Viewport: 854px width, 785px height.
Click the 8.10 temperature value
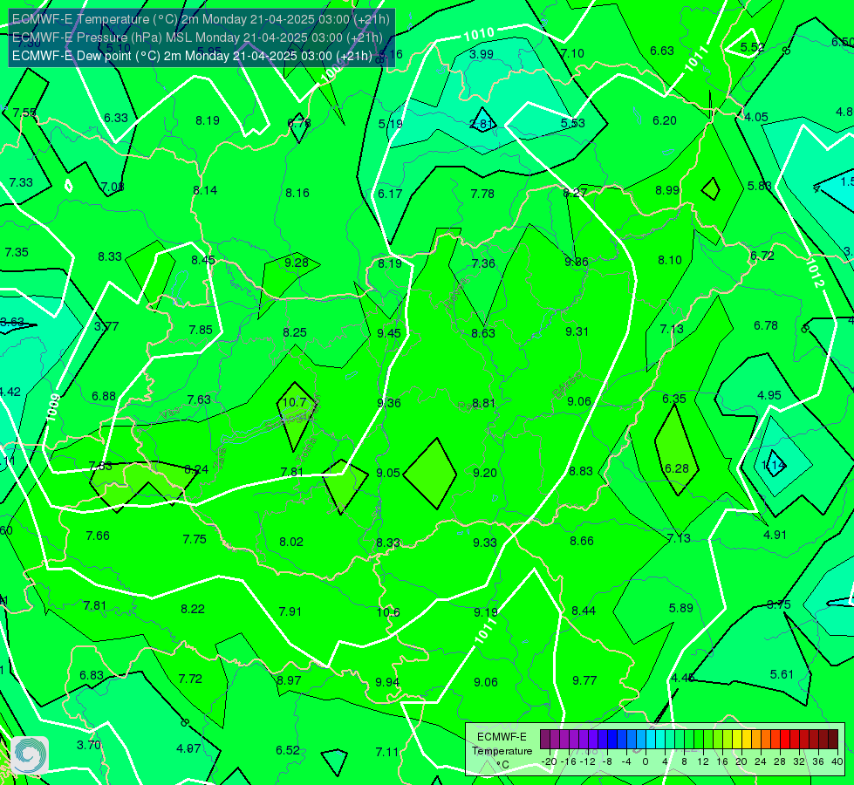(670, 261)
